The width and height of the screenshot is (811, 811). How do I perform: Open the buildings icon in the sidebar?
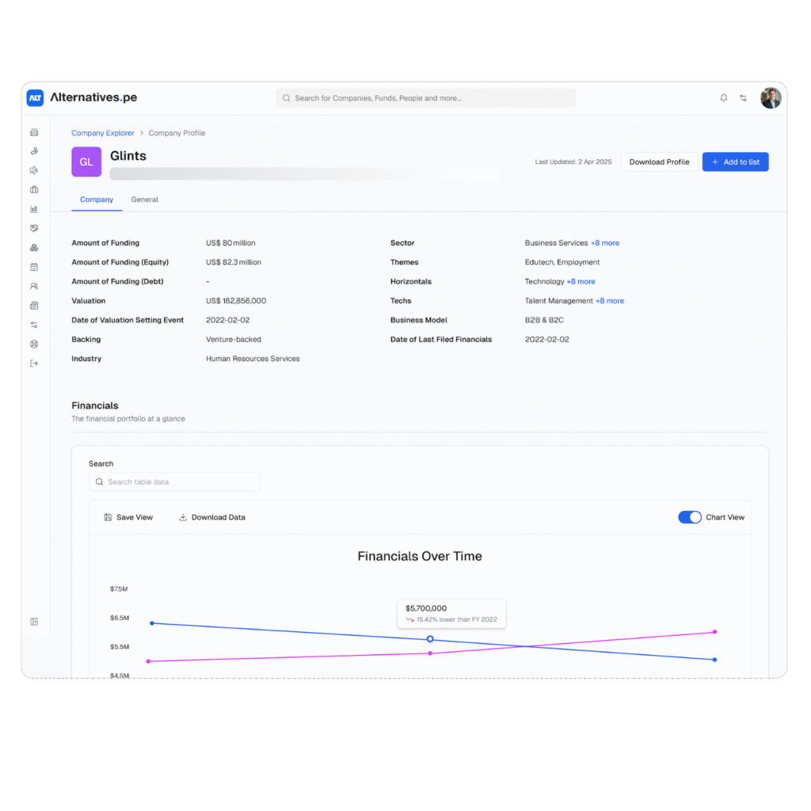pyautogui.click(x=34, y=132)
